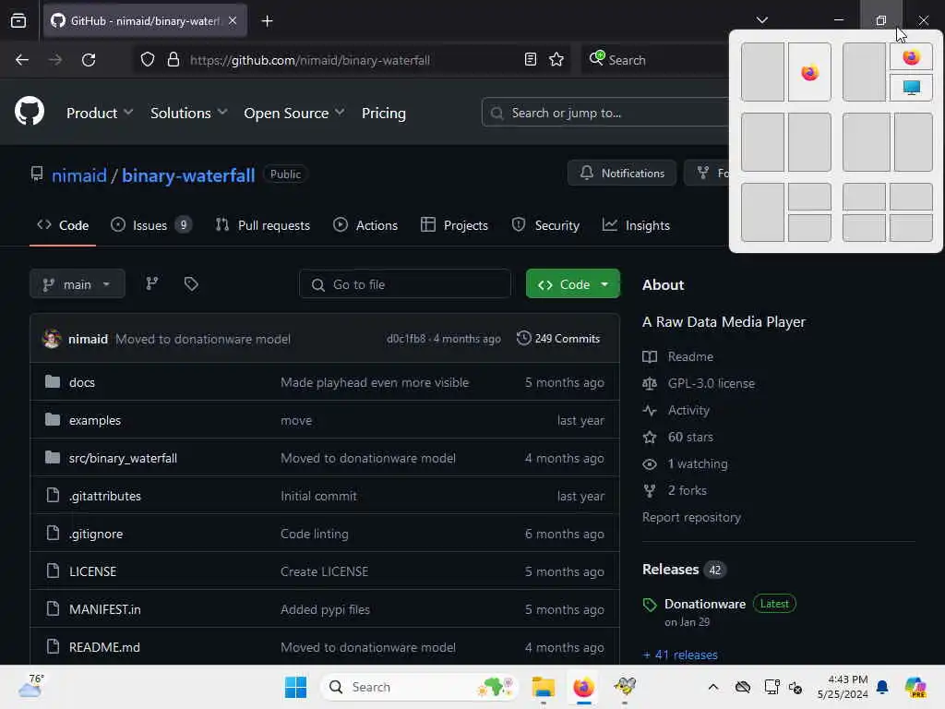Image resolution: width=945 pixels, height=709 pixels.
Task: Close the GitHub binary-waterfall tab
Action: [233, 20]
